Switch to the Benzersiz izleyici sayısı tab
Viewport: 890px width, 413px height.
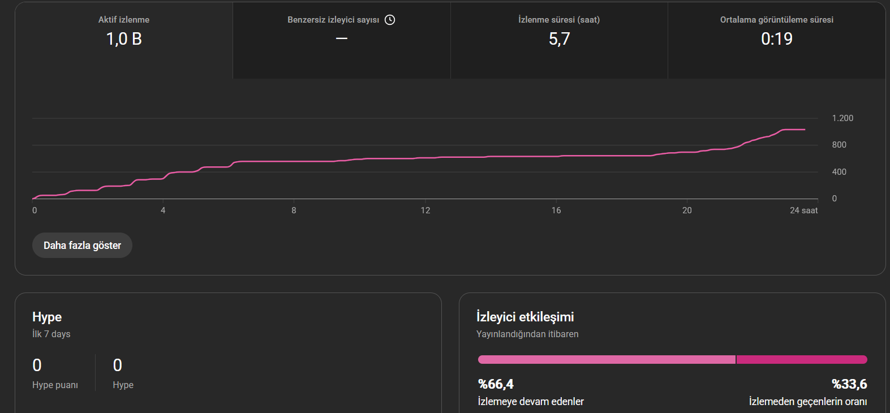coord(342,41)
